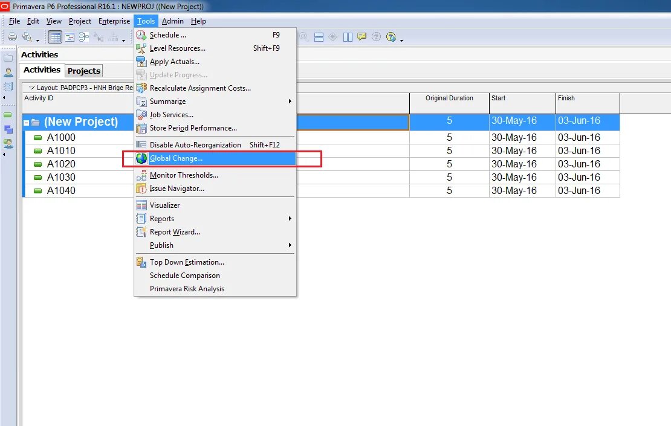The image size is (671, 426).
Task: Open the Enterprise menu
Action: click(x=114, y=21)
